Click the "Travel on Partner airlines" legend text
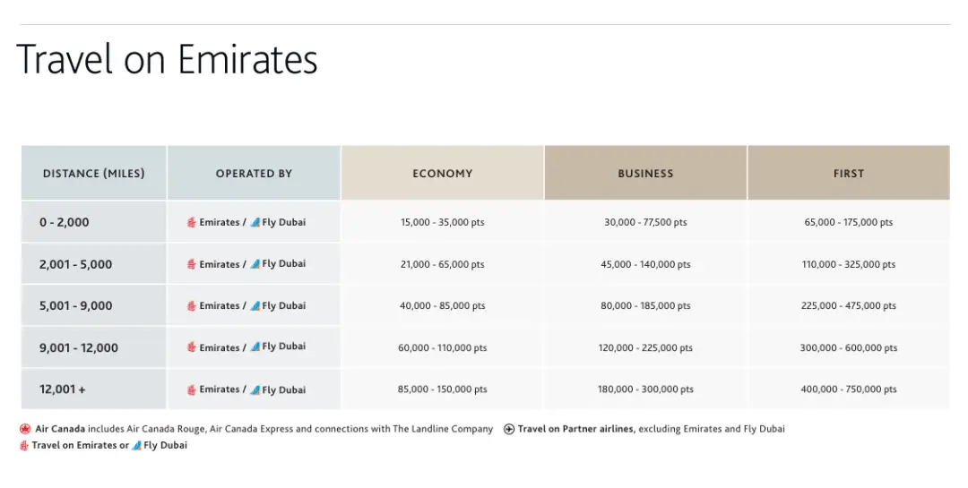The width and height of the screenshot is (968, 488). pos(575,429)
